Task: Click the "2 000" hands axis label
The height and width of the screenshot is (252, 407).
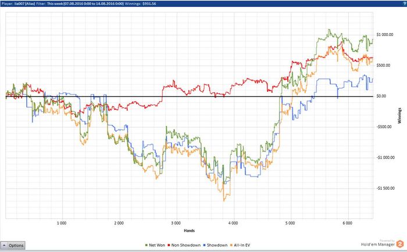Action: click(x=119, y=223)
